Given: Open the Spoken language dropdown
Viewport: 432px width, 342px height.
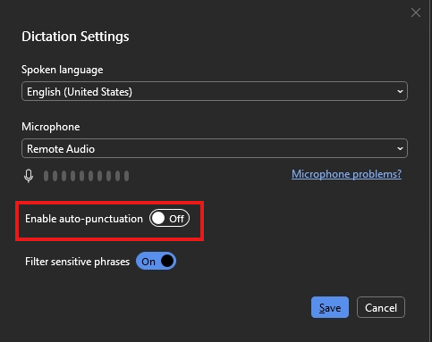Looking at the screenshot, I should pos(215,91).
